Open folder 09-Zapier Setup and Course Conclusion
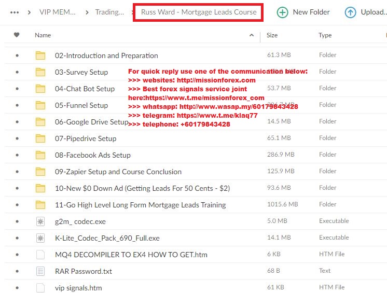387x293 pixels. pyautogui.click(x=118, y=172)
